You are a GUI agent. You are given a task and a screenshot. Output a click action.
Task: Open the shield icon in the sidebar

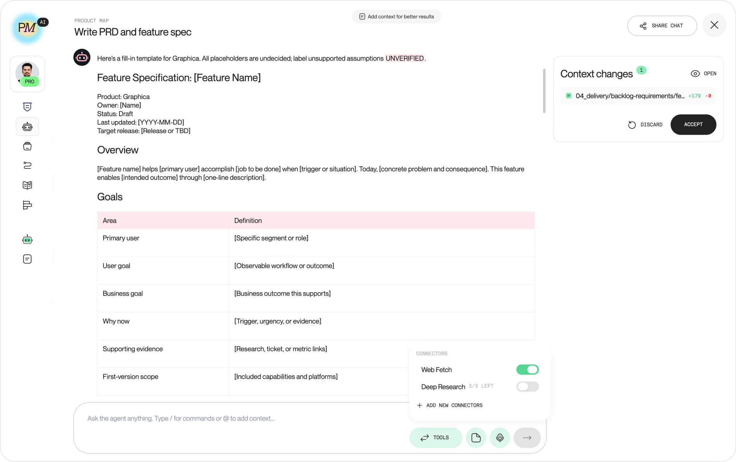(27, 107)
